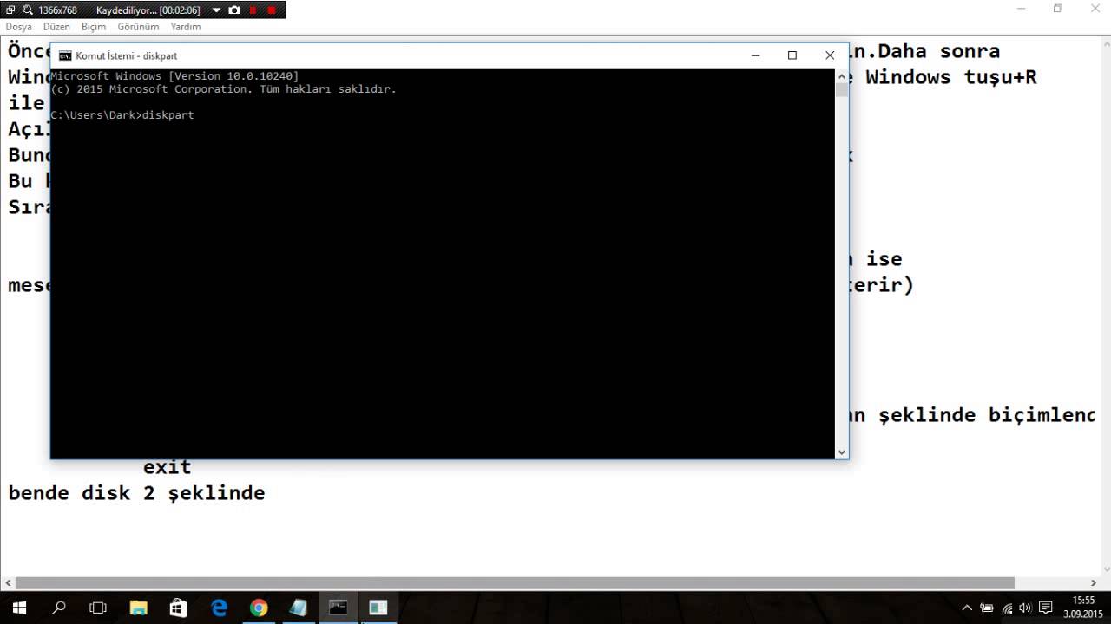Click the last running app taskbar icon
1111x624 pixels.
[x=378, y=608]
